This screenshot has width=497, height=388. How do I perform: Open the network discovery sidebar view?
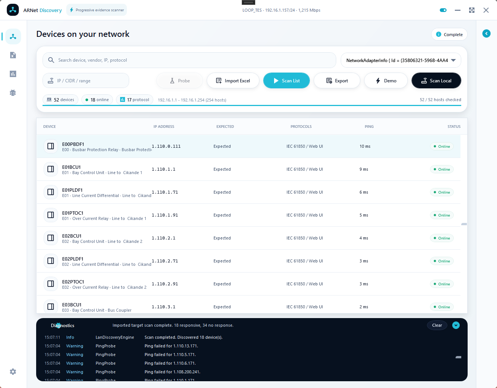pos(13,36)
